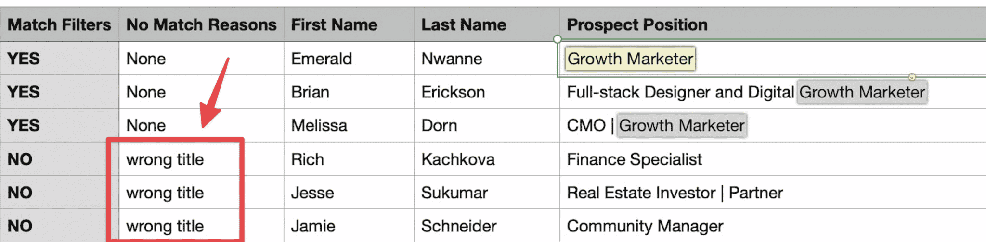Select the First Name column header

click(x=349, y=24)
